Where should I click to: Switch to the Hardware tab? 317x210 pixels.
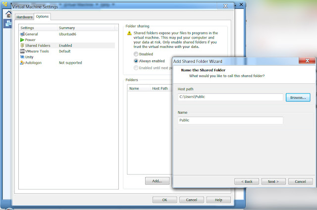click(24, 17)
